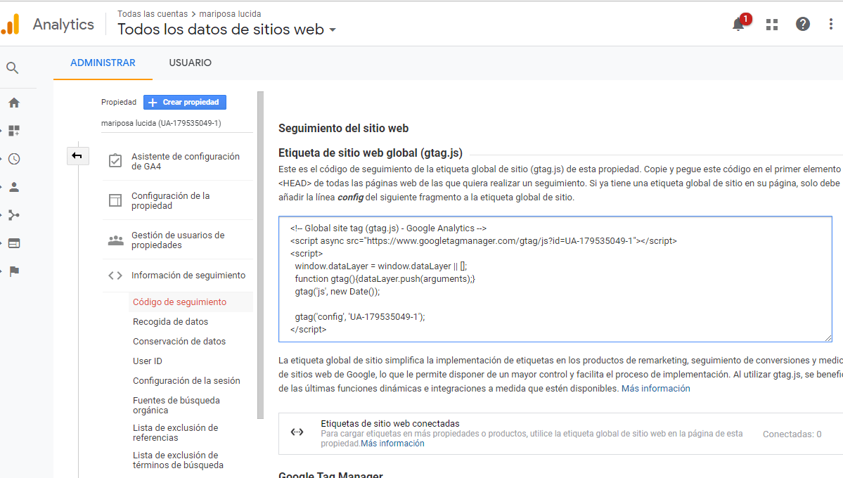Click the connected site tags icon
843x478 pixels.
(297, 432)
